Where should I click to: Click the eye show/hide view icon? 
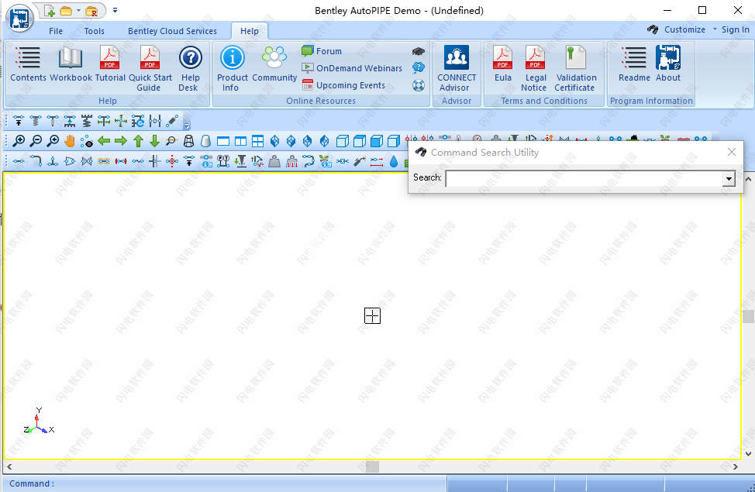click(87, 141)
